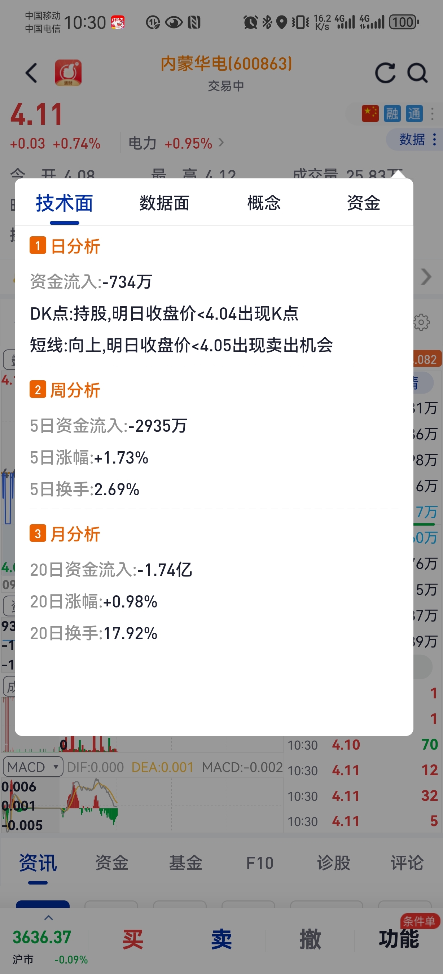Select the 资金 popup tab
Viewport: 443px width, 974px height.
[363, 203]
